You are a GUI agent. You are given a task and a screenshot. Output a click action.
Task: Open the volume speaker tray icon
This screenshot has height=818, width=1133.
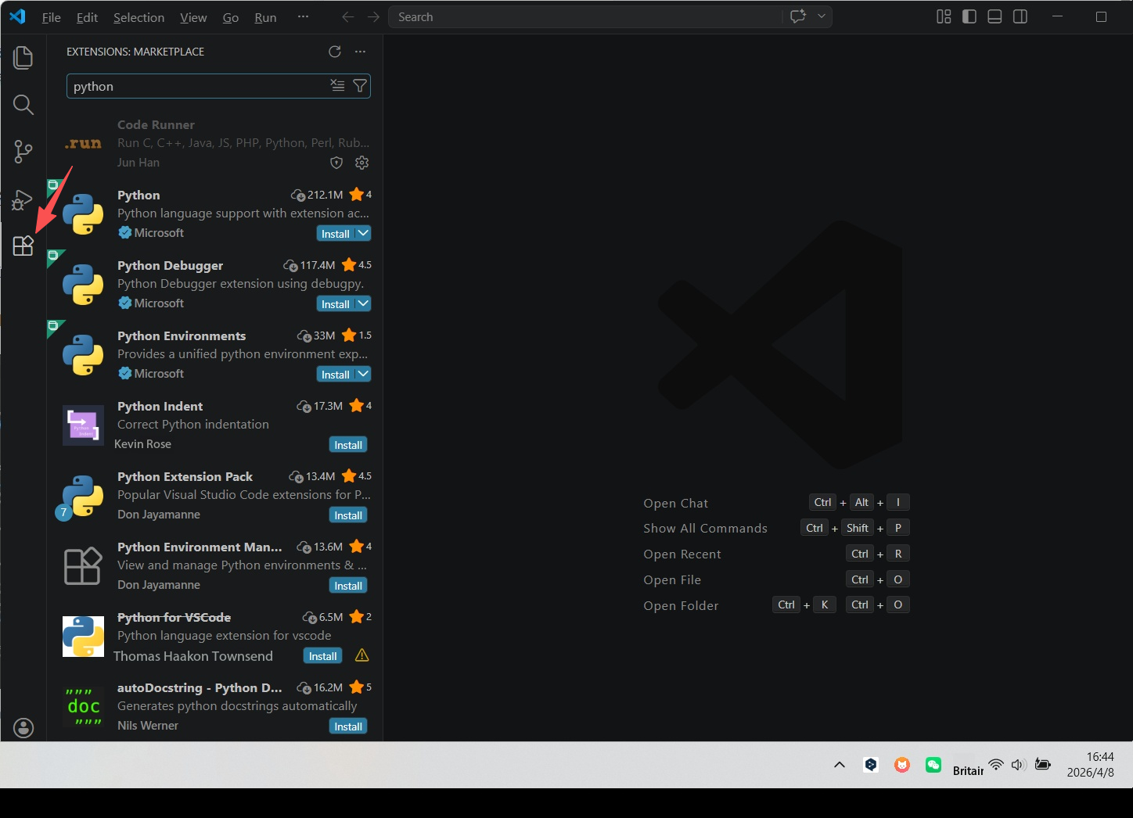(x=1018, y=765)
